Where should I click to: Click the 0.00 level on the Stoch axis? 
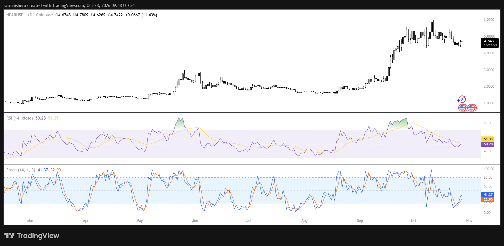(487, 213)
